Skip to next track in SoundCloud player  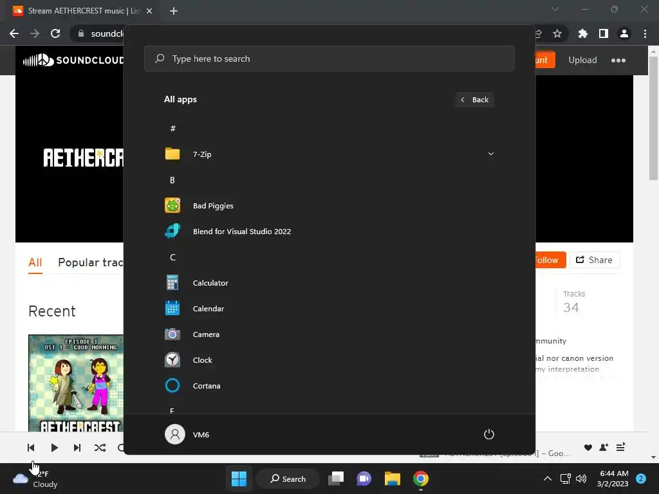(77, 448)
